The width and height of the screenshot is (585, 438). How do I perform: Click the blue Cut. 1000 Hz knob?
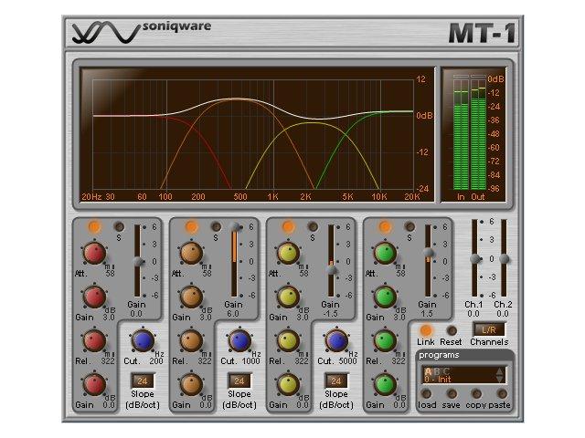(239, 341)
